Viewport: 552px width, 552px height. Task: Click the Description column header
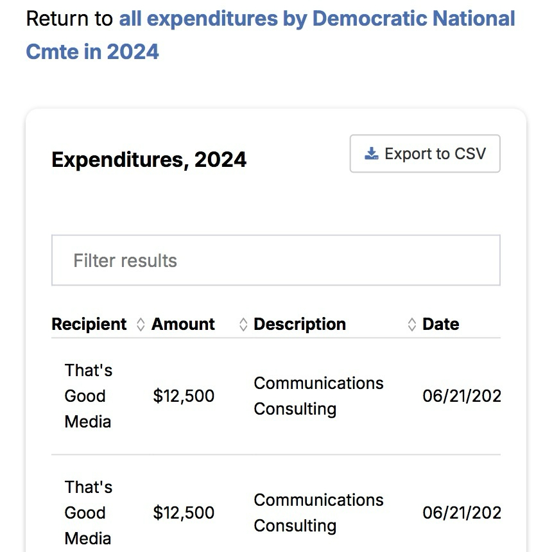coord(300,324)
